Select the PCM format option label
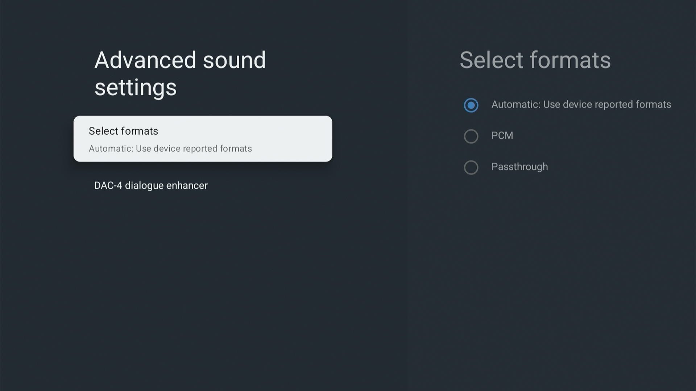This screenshot has width=696, height=391. (502, 136)
